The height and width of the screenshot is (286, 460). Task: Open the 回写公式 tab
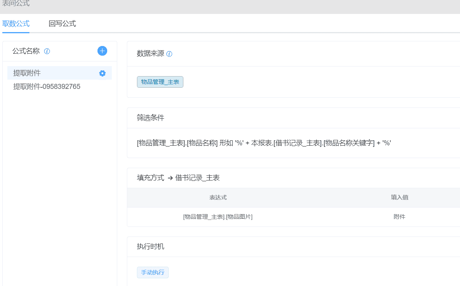62,24
